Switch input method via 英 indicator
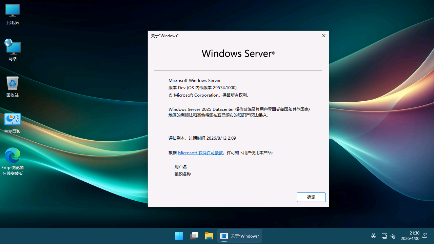The height and width of the screenshot is (244, 434). click(x=373, y=236)
